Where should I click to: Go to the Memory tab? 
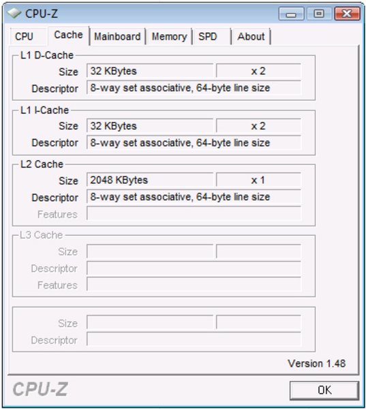coord(169,37)
